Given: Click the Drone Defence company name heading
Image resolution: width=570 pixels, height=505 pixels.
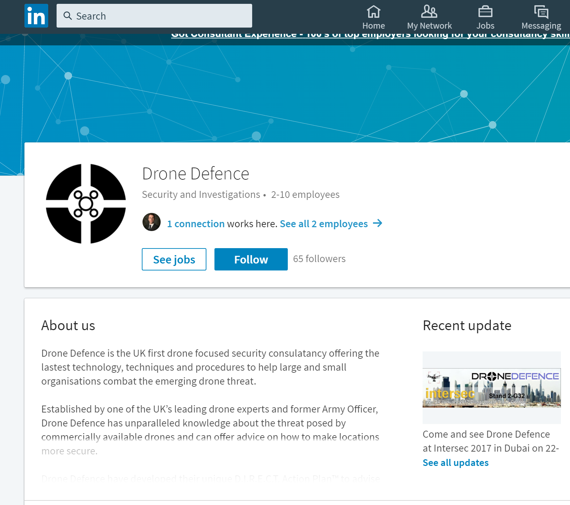Looking at the screenshot, I should [x=196, y=174].
